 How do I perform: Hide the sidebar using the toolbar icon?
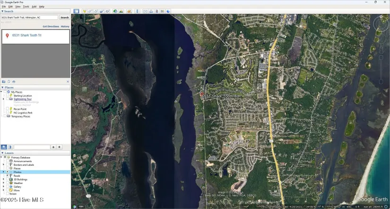click(x=76, y=11)
